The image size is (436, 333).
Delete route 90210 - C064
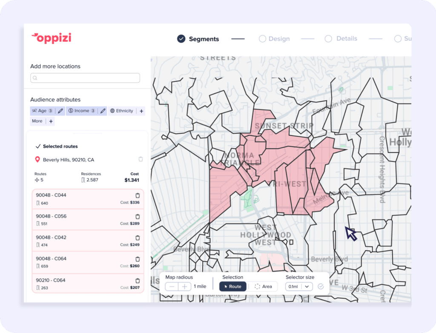pyautogui.click(x=138, y=281)
